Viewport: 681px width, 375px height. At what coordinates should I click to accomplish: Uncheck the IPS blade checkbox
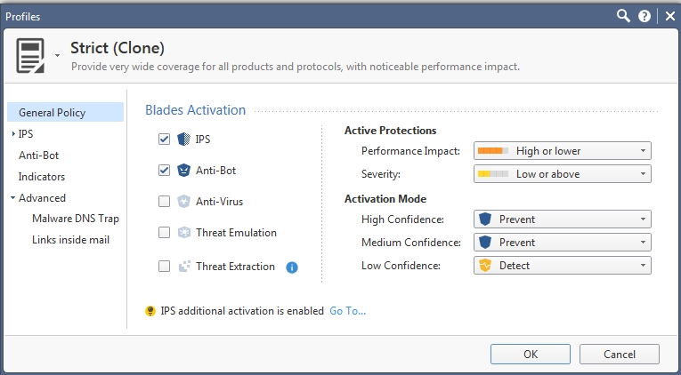click(x=164, y=140)
